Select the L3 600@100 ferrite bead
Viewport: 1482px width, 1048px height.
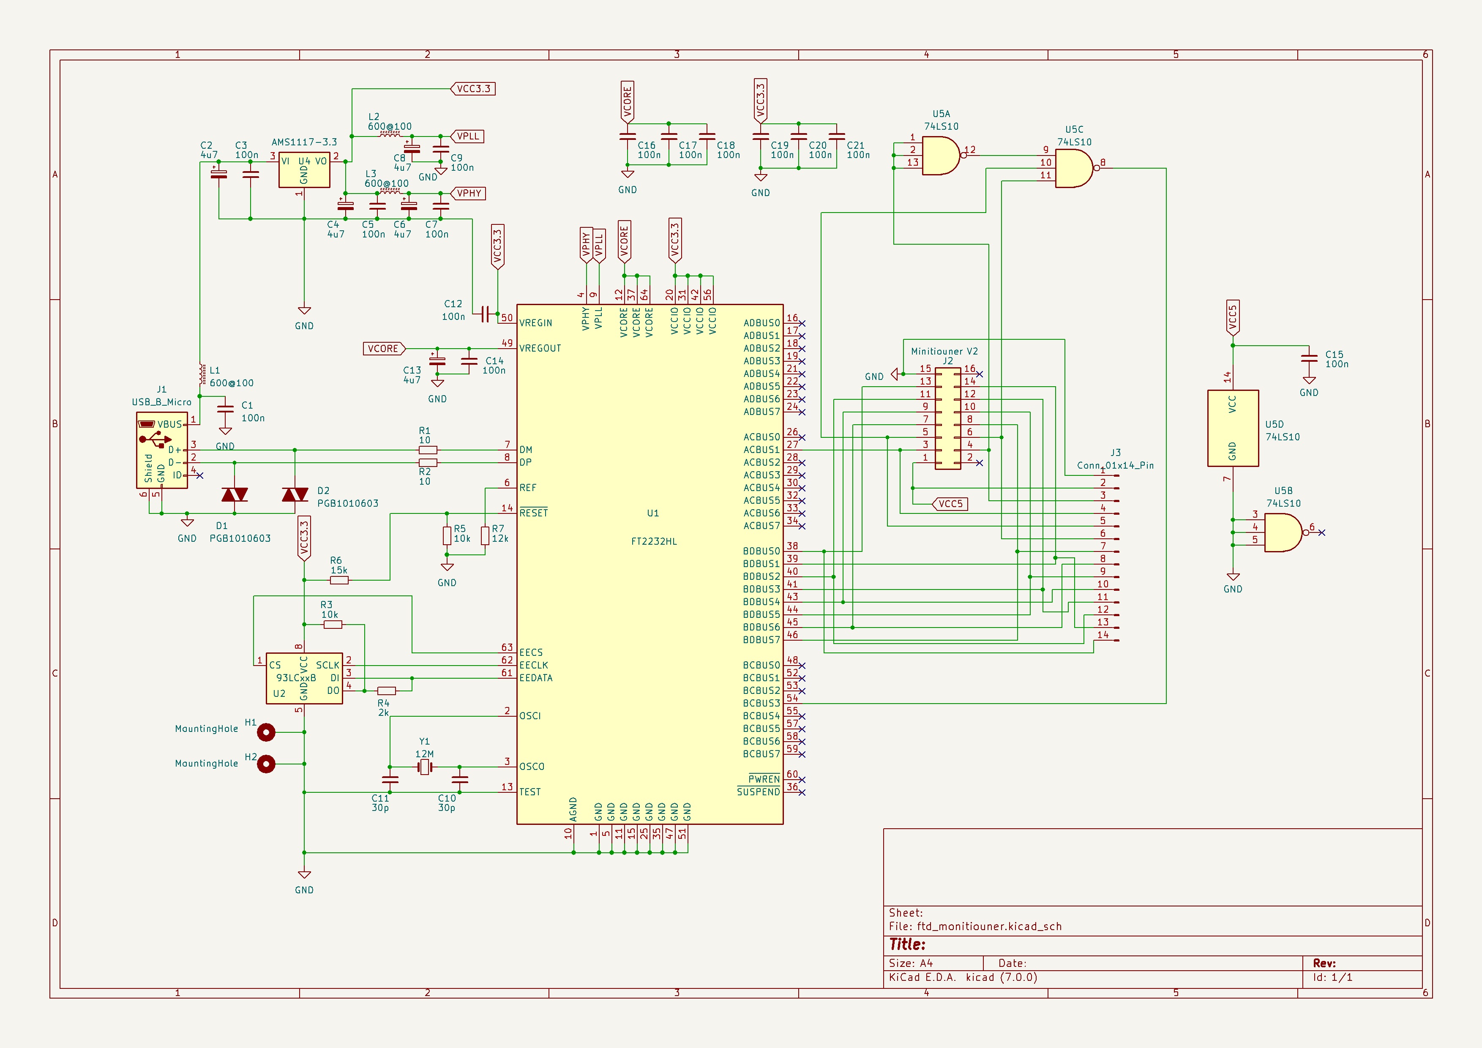(x=390, y=192)
